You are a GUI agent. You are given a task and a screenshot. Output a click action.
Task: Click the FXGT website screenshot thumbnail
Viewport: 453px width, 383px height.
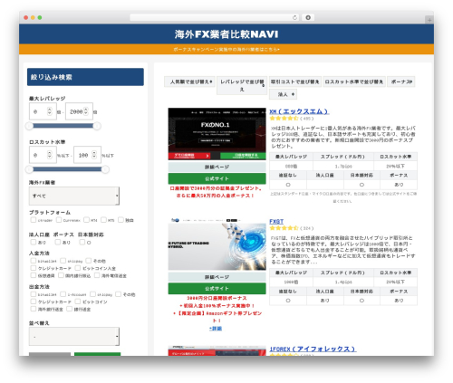217,244
